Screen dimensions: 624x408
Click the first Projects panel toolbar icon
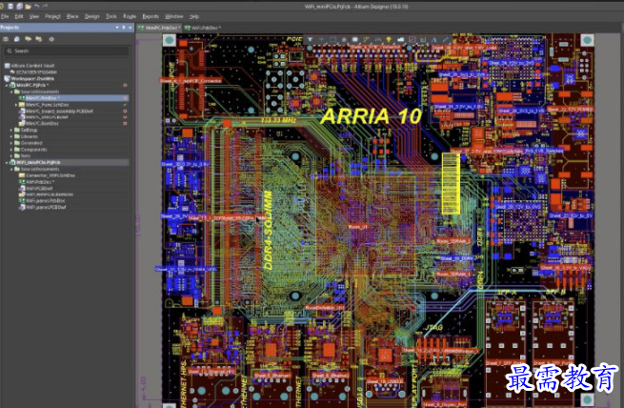pos(6,39)
